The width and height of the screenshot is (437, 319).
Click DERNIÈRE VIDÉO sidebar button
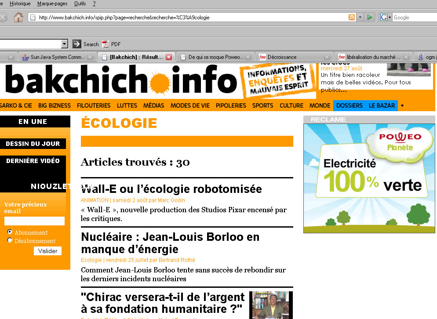pyautogui.click(x=33, y=161)
